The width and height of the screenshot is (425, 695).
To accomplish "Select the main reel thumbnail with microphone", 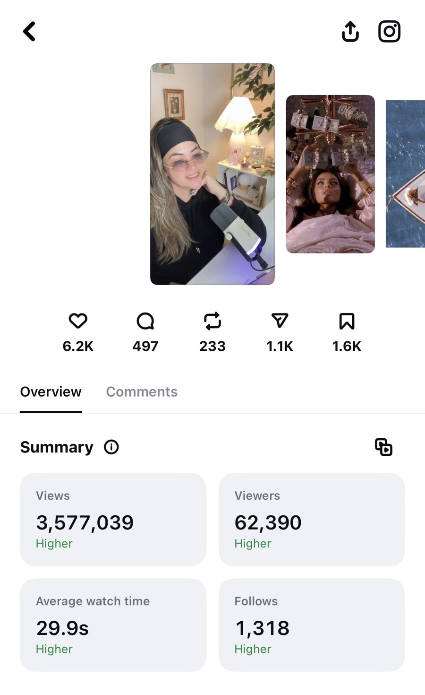I will coord(212,174).
